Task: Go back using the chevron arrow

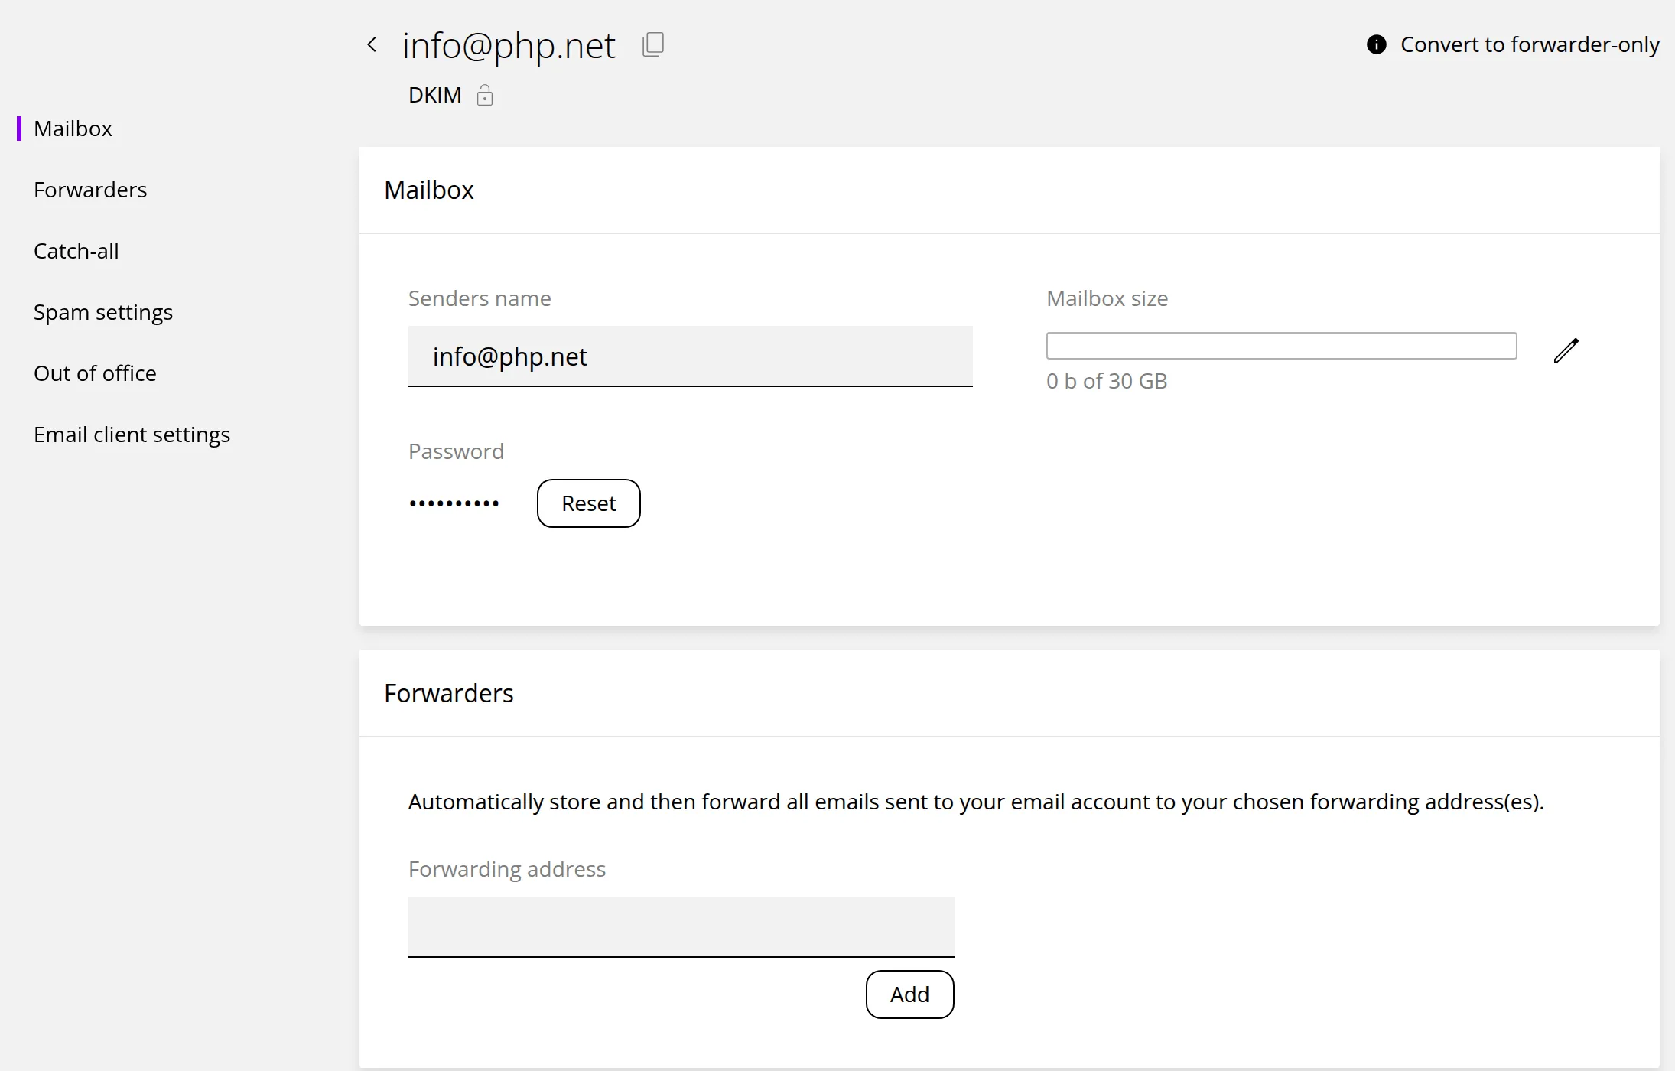Action: pyautogui.click(x=372, y=45)
